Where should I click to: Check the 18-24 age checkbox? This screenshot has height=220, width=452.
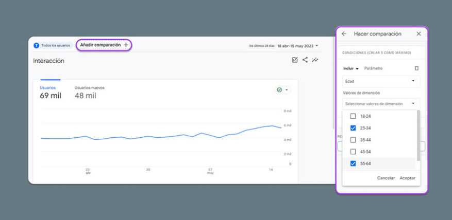353,116
